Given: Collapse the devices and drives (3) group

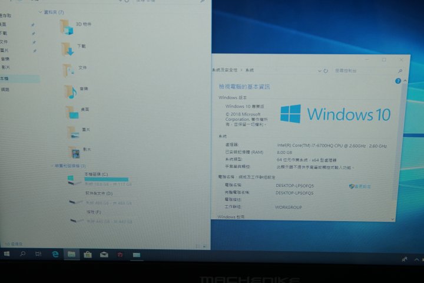Looking at the screenshot, I should tap(52, 166).
